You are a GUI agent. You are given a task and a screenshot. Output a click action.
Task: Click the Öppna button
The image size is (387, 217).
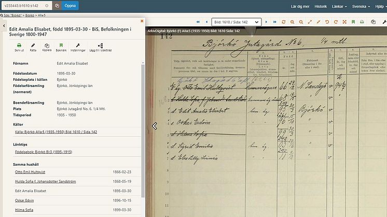(70, 5)
